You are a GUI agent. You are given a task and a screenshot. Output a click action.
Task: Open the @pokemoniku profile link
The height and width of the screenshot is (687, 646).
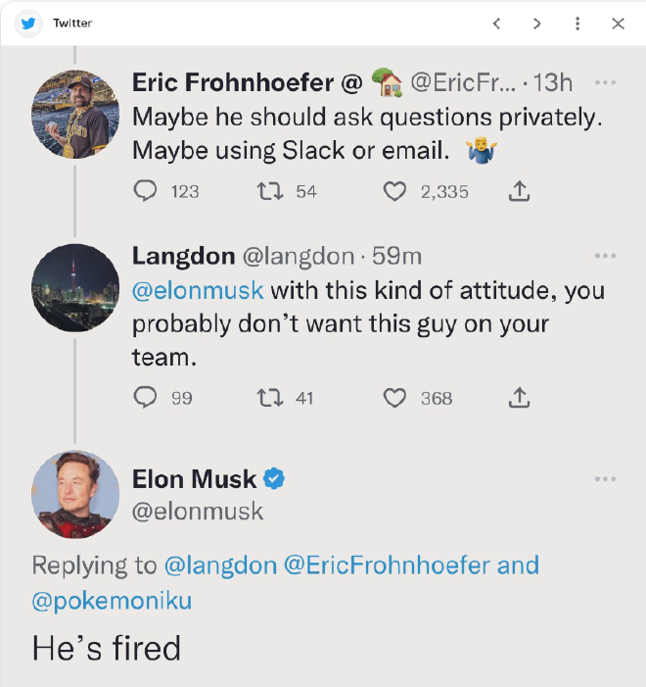pos(112,601)
